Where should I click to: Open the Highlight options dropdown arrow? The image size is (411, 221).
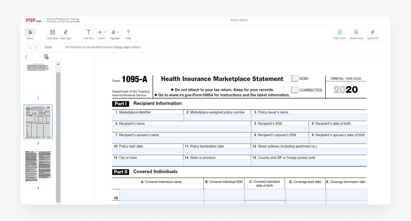point(118,32)
